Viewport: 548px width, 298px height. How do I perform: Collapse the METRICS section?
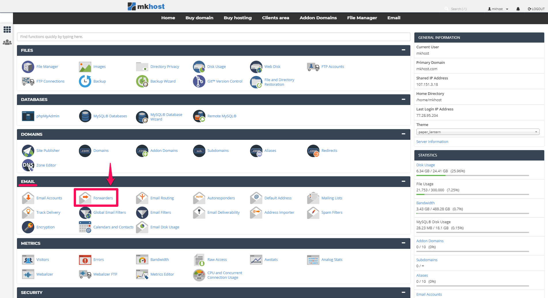coord(403,243)
